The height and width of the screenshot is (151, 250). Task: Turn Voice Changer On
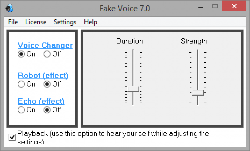(x=21, y=54)
